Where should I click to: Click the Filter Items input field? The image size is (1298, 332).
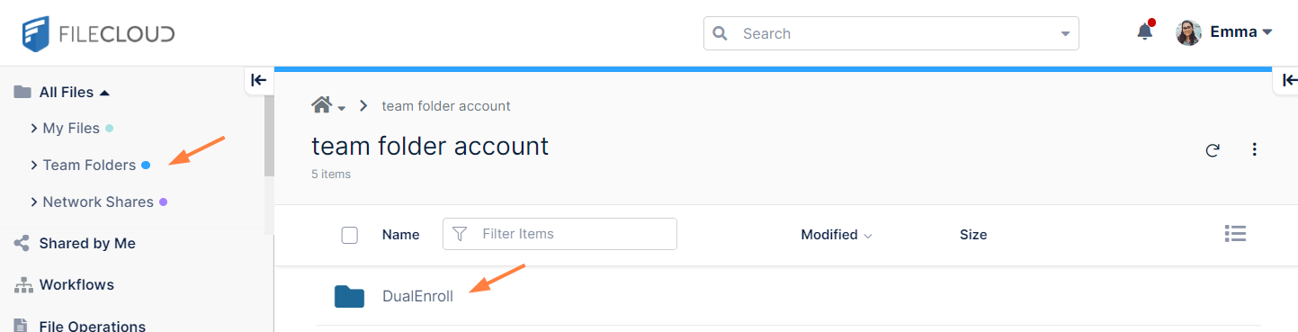559,234
